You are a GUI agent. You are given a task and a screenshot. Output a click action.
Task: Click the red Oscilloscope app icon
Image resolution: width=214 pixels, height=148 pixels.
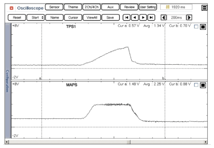[11, 7]
